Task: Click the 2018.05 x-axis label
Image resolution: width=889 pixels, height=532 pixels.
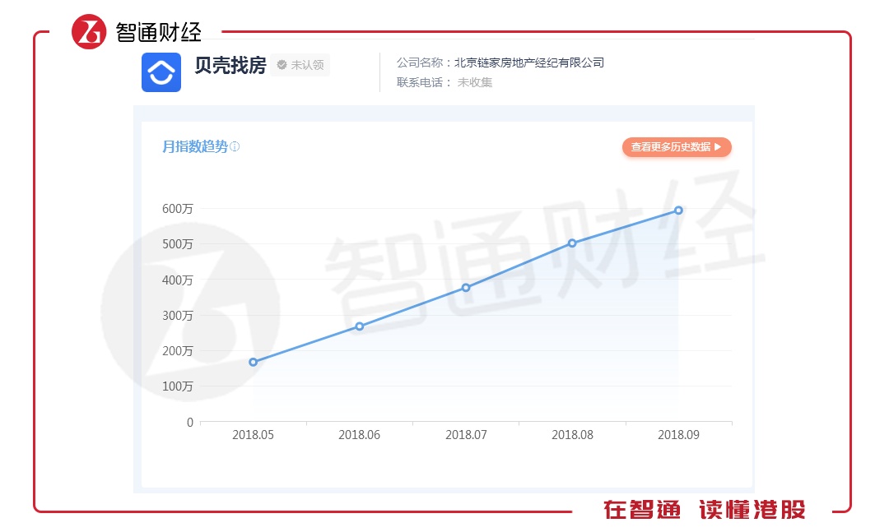Action: pos(253,435)
